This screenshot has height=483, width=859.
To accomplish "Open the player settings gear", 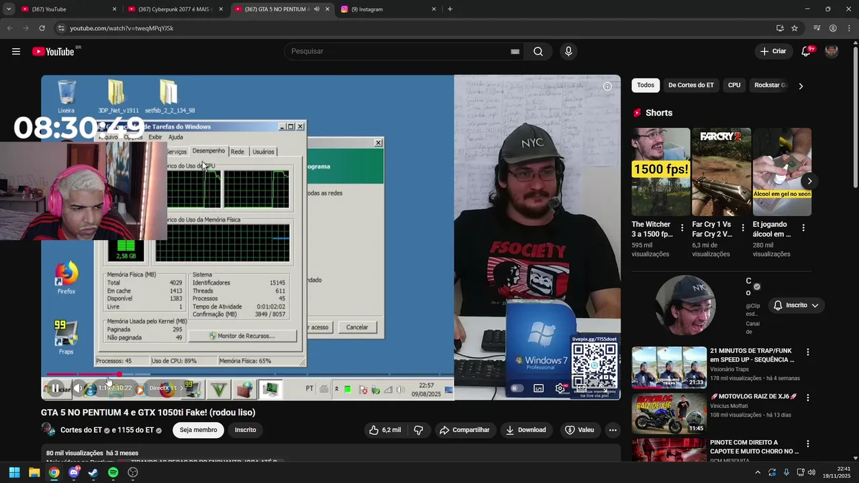I will (560, 388).
